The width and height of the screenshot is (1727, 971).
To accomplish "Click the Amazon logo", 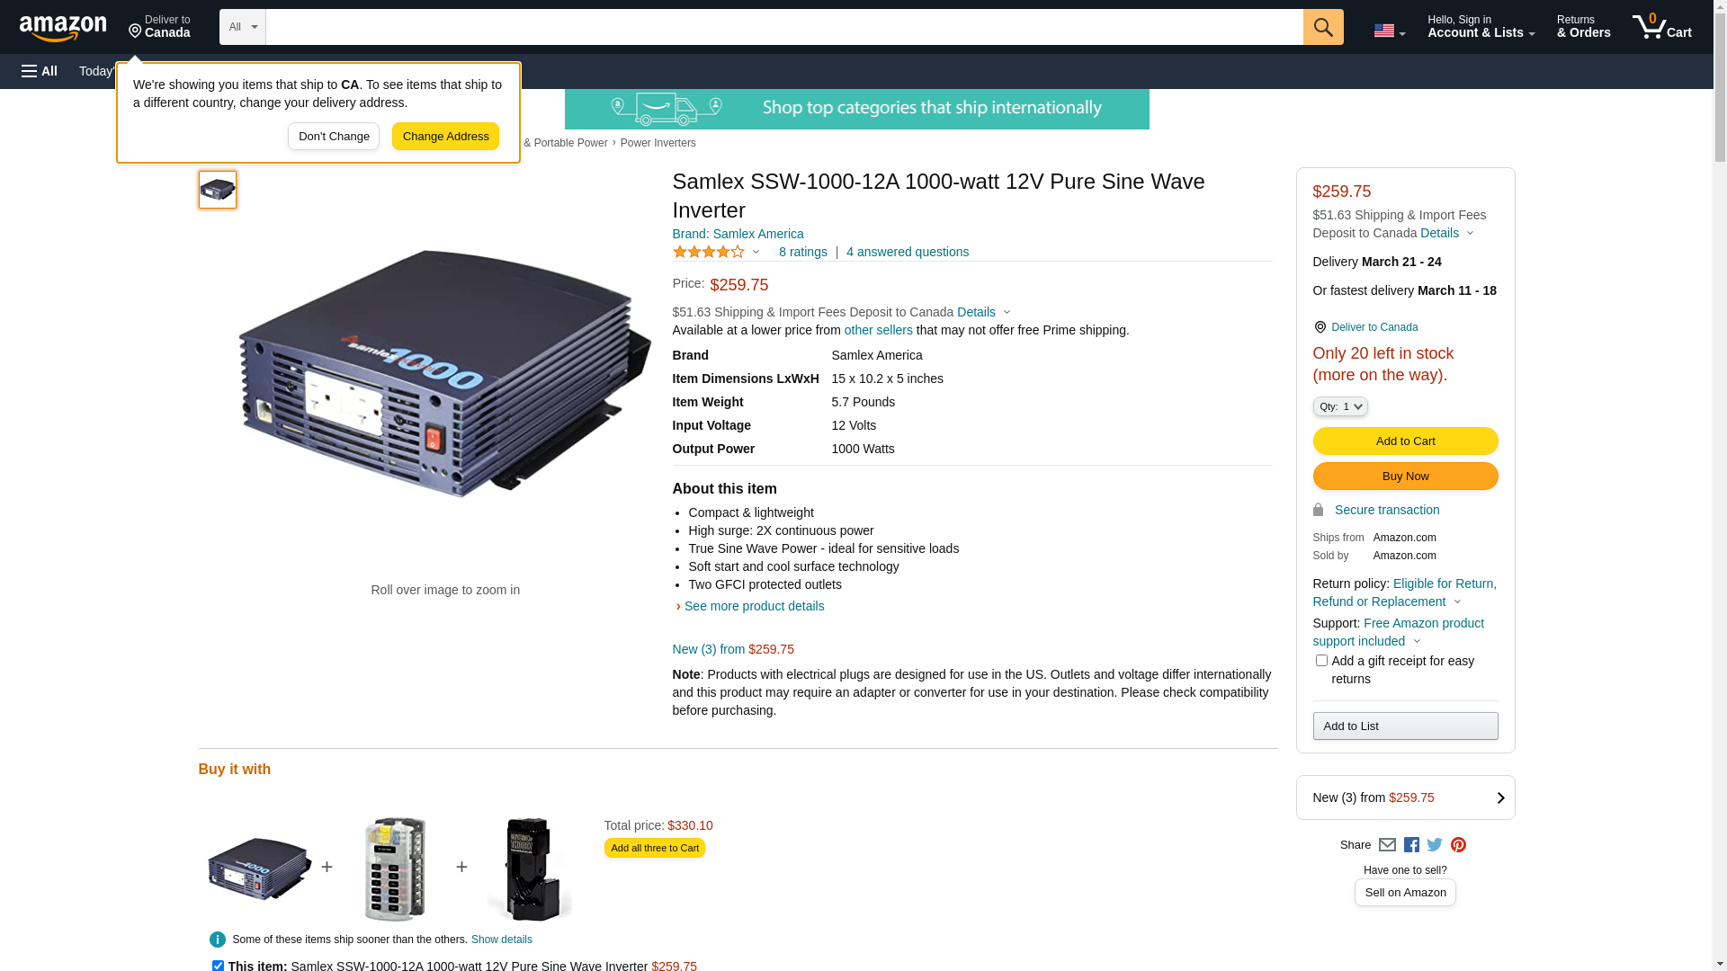I will pyautogui.click(x=63, y=29).
